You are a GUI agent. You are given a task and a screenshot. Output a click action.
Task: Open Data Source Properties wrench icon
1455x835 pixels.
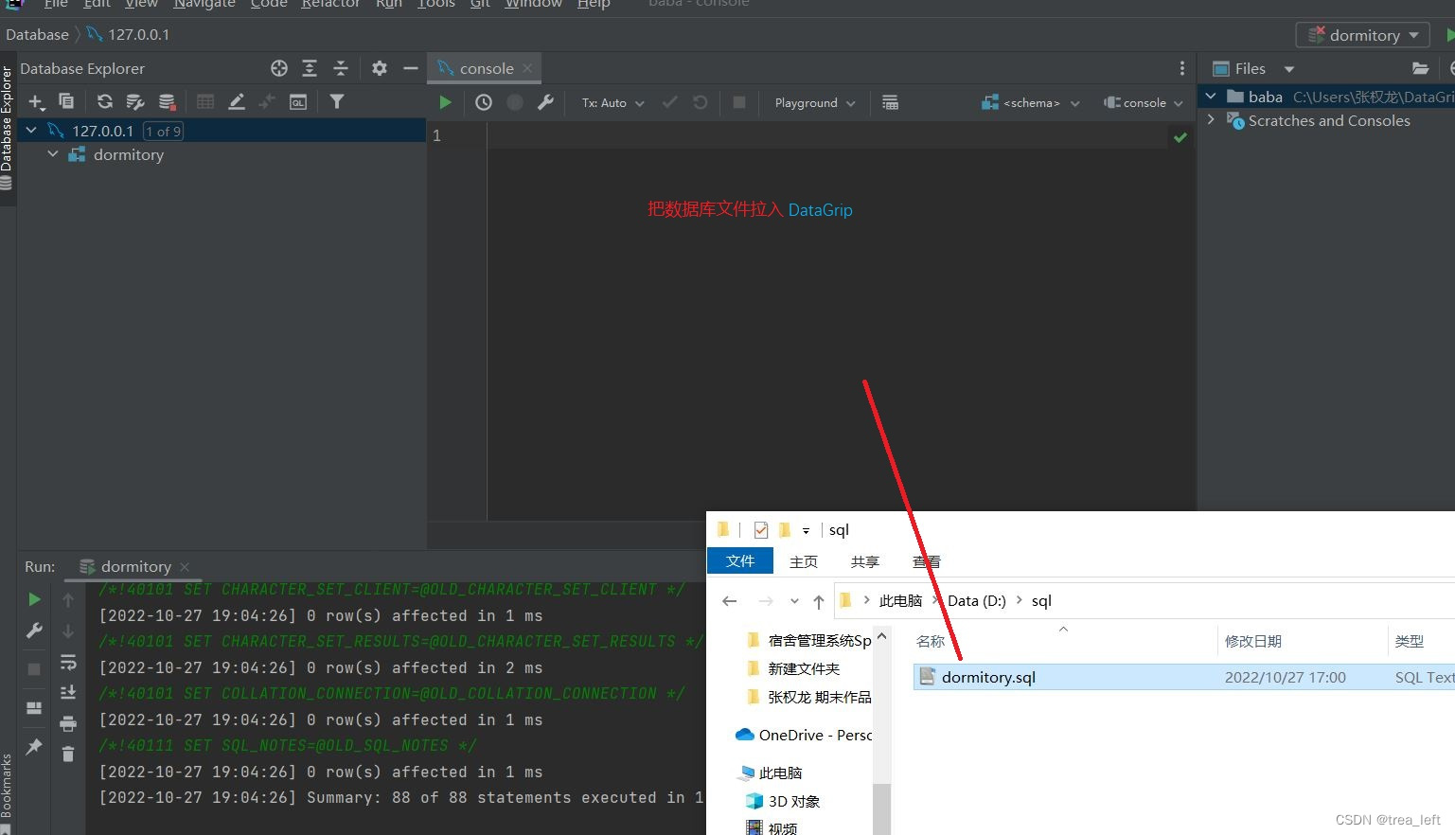coord(135,101)
